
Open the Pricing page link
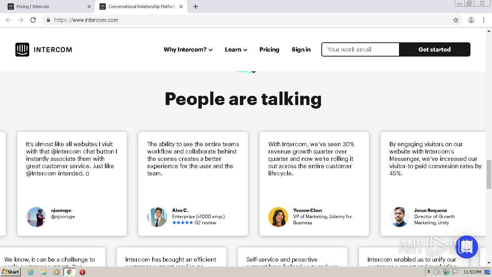pyautogui.click(x=269, y=50)
